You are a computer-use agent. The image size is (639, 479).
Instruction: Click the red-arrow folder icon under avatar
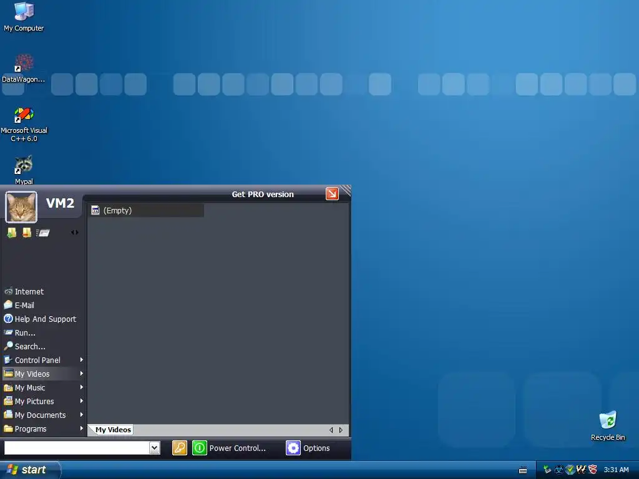coord(27,233)
